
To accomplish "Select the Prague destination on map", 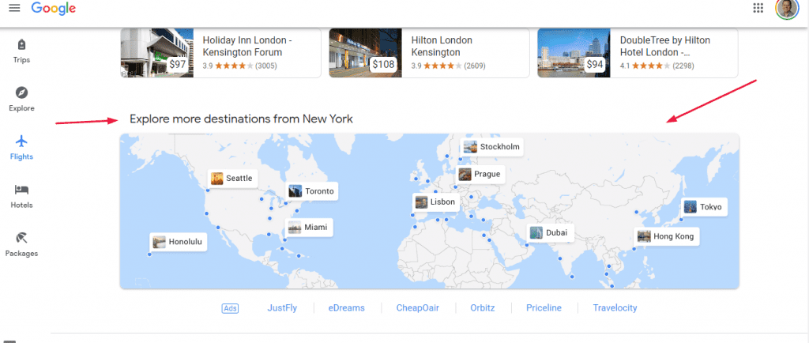I will [480, 174].
